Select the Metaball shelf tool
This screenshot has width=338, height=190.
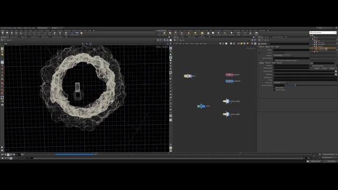77,33
